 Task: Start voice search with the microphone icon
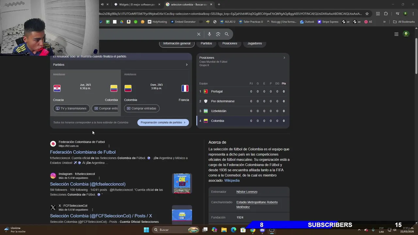(x=209, y=34)
